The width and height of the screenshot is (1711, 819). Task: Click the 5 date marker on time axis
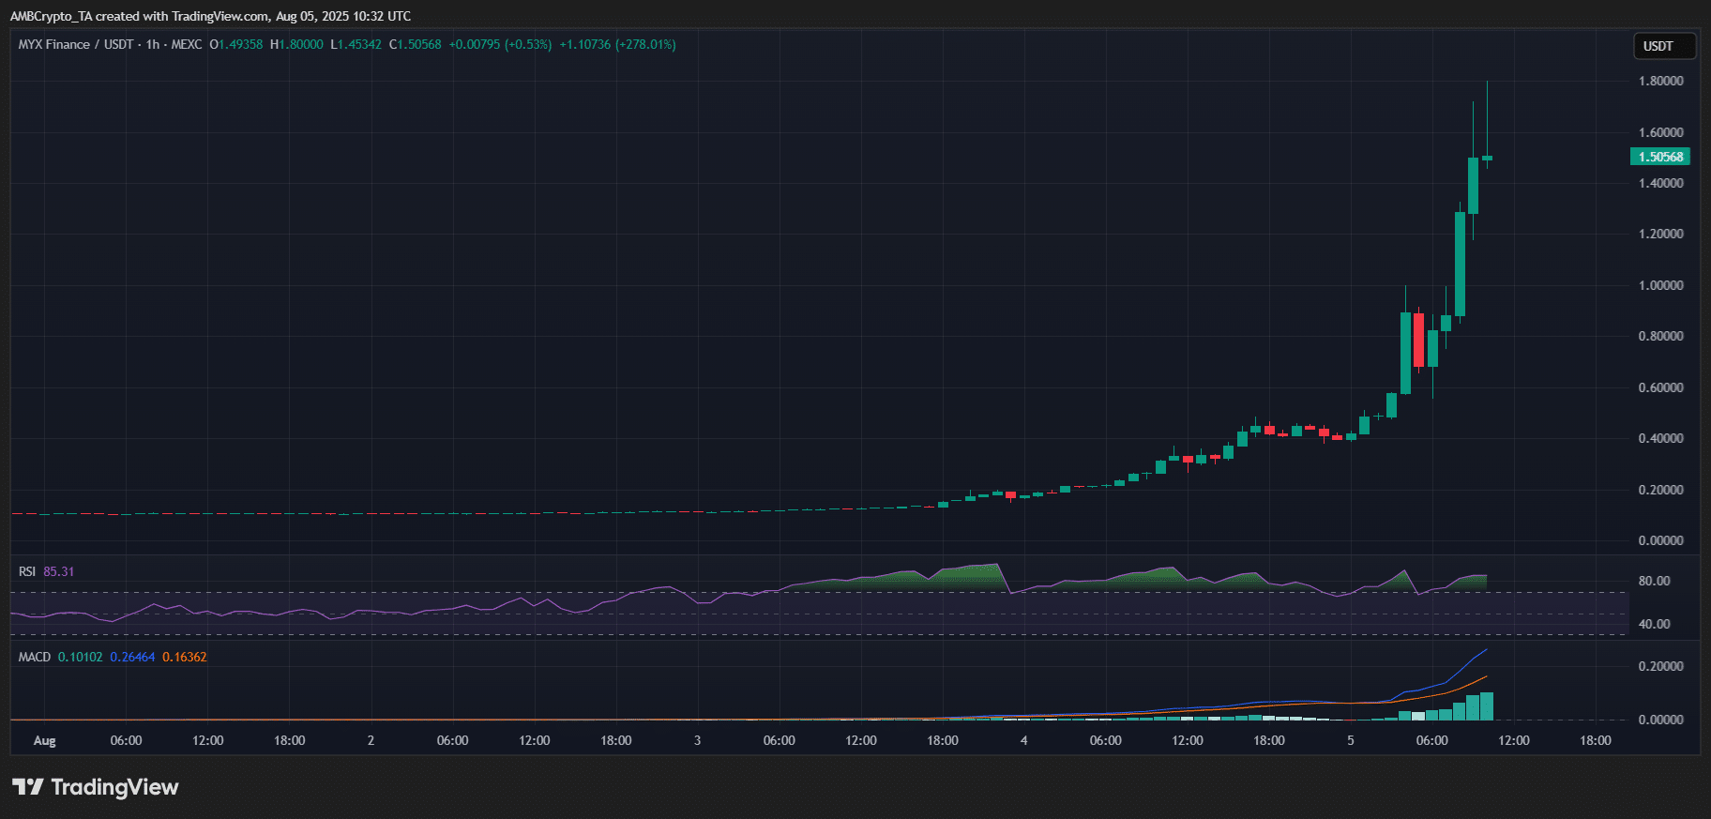1350,740
